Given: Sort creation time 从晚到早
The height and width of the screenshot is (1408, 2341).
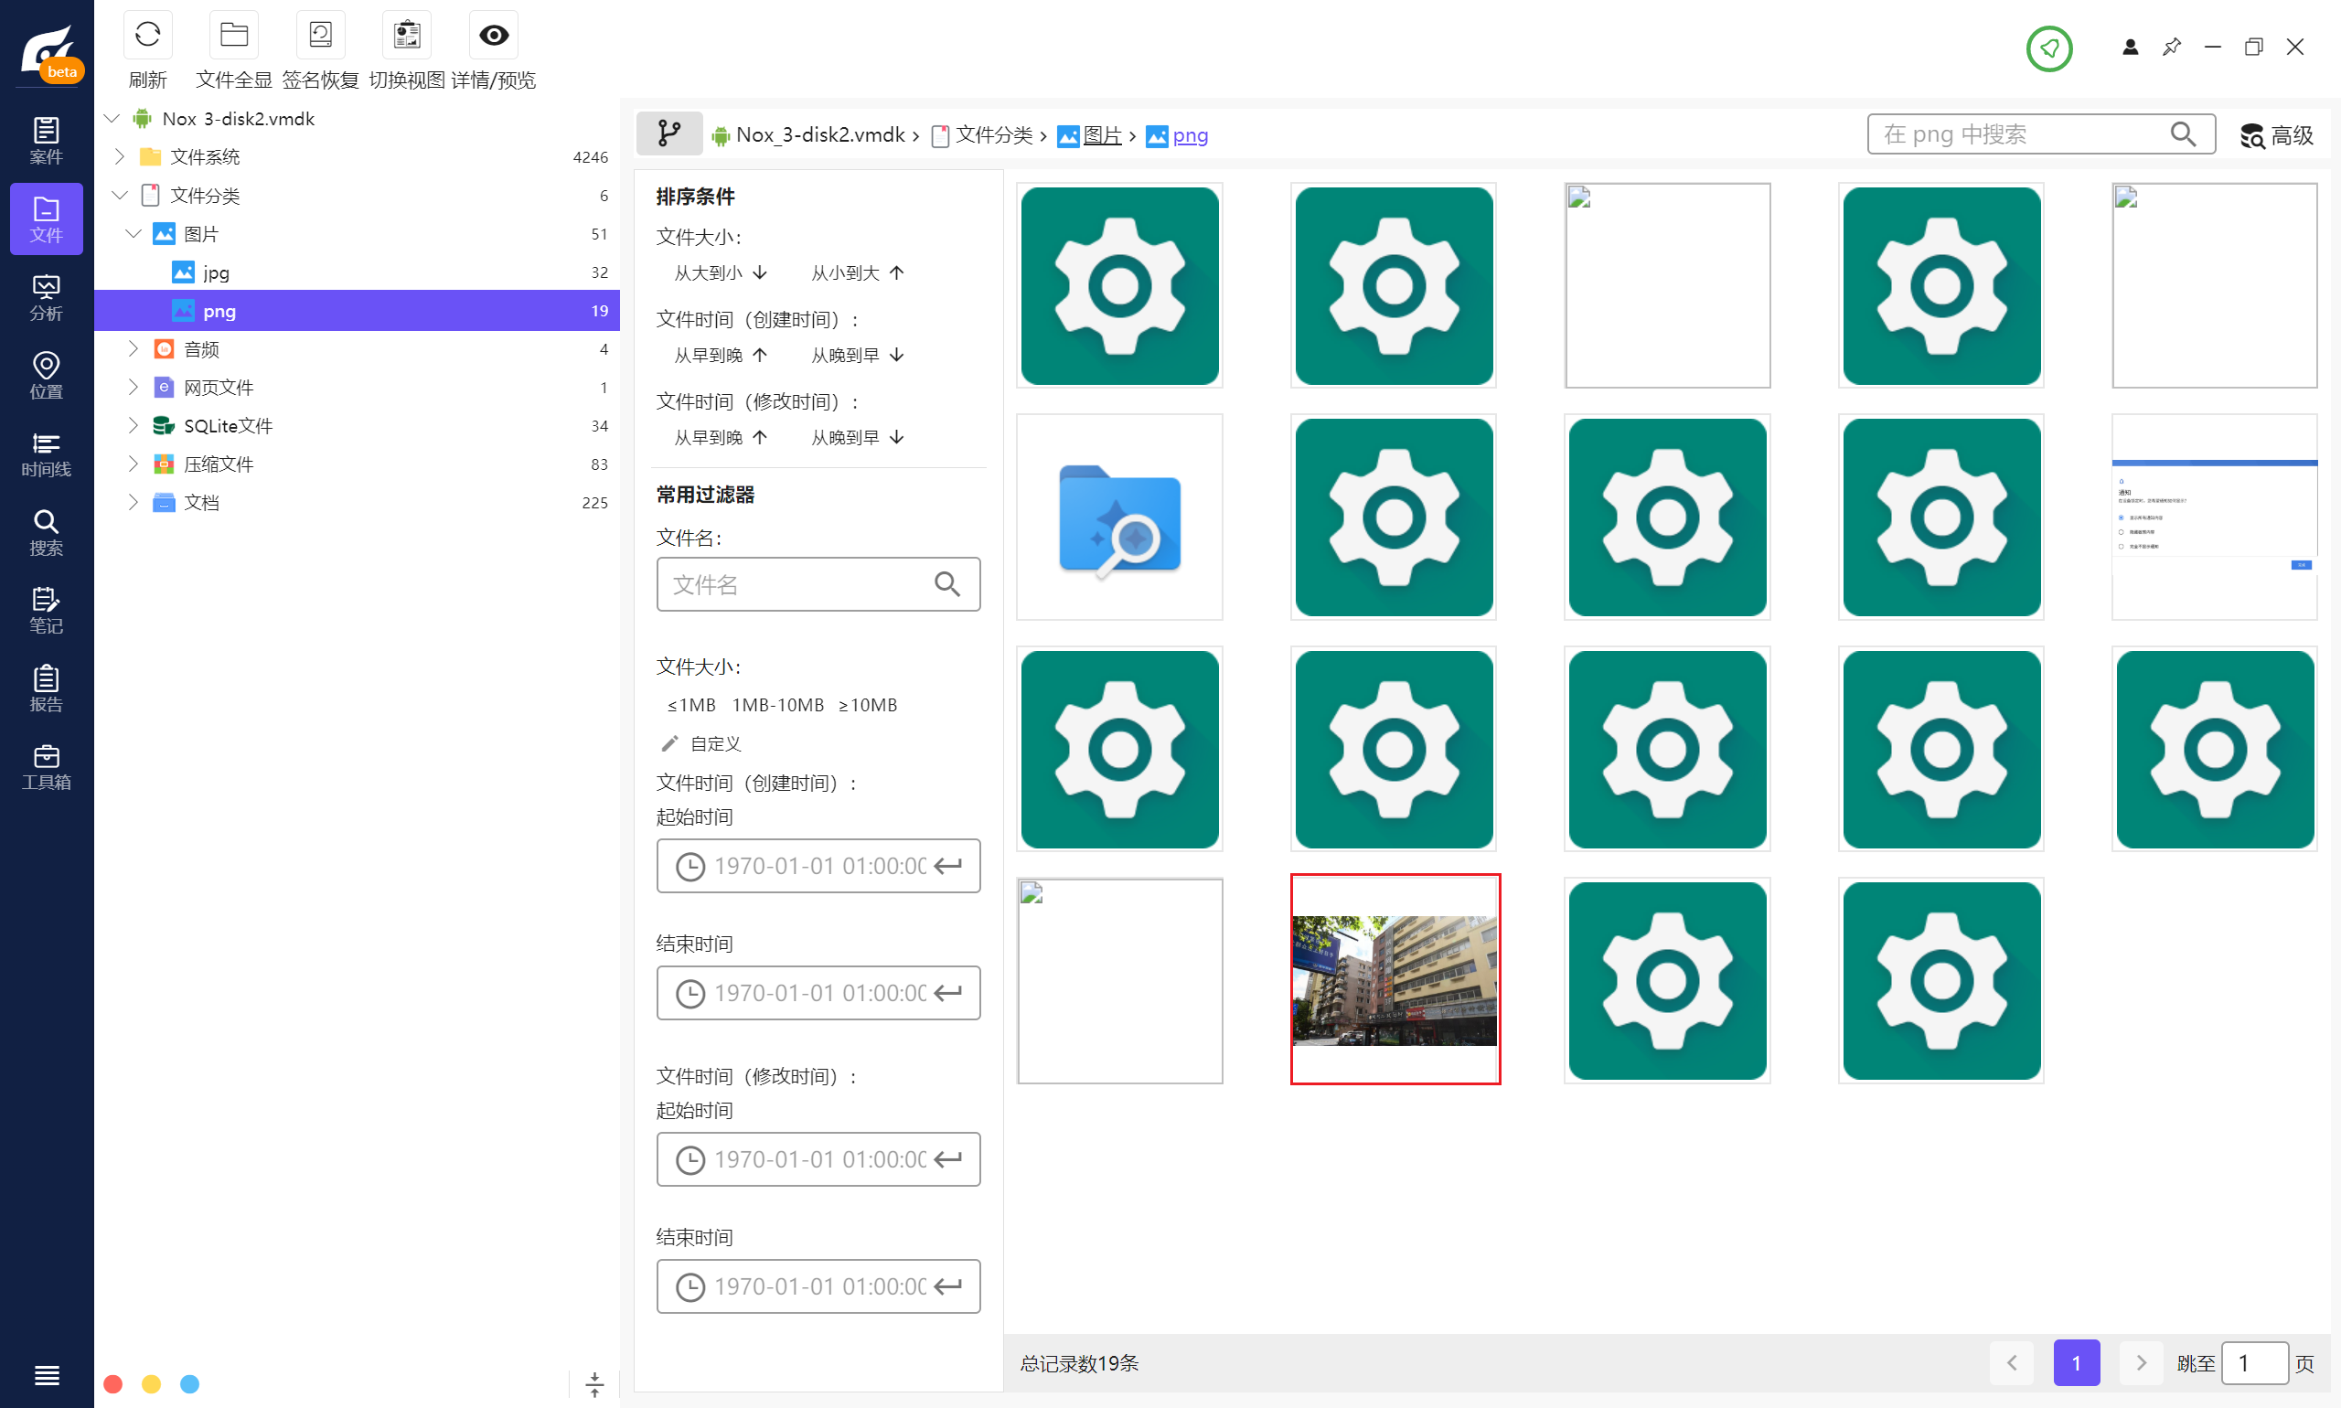Looking at the screenshot, I should (x=858, y=355).
